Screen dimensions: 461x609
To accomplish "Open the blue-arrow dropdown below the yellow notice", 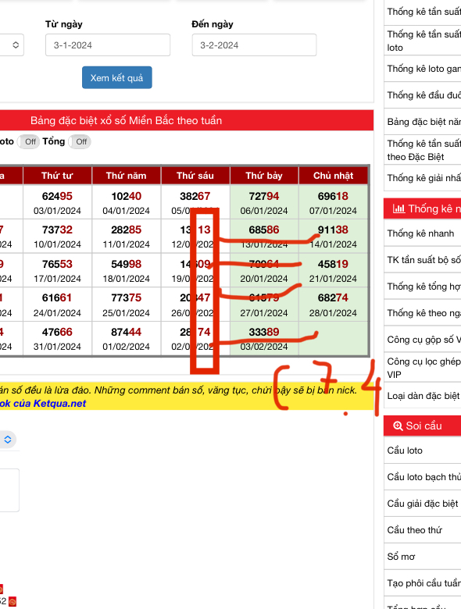I will coord(8,440).
